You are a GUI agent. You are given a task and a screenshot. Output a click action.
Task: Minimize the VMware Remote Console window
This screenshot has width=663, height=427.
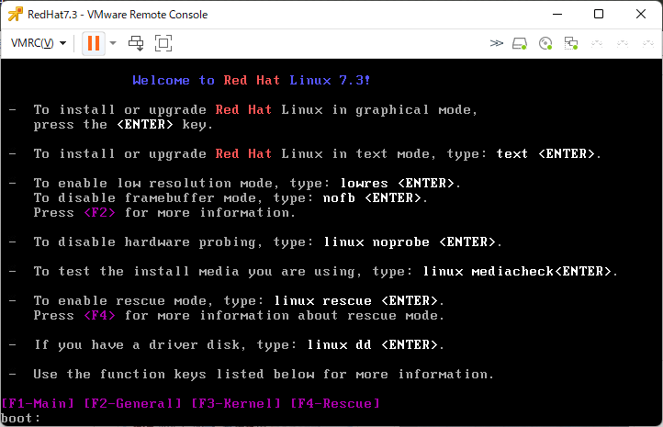click(557, 14)
